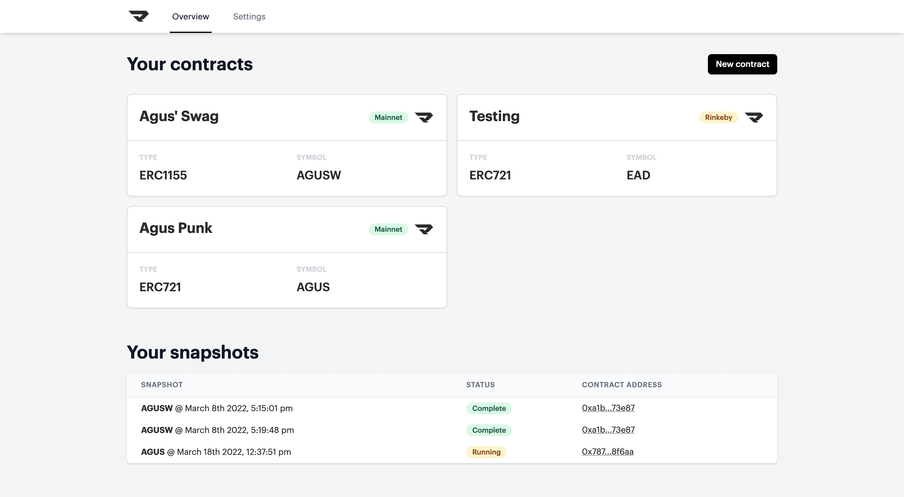This screenshot has height=497, width=904.
Task: Open the Settings tab
Action: coord(249,16)
